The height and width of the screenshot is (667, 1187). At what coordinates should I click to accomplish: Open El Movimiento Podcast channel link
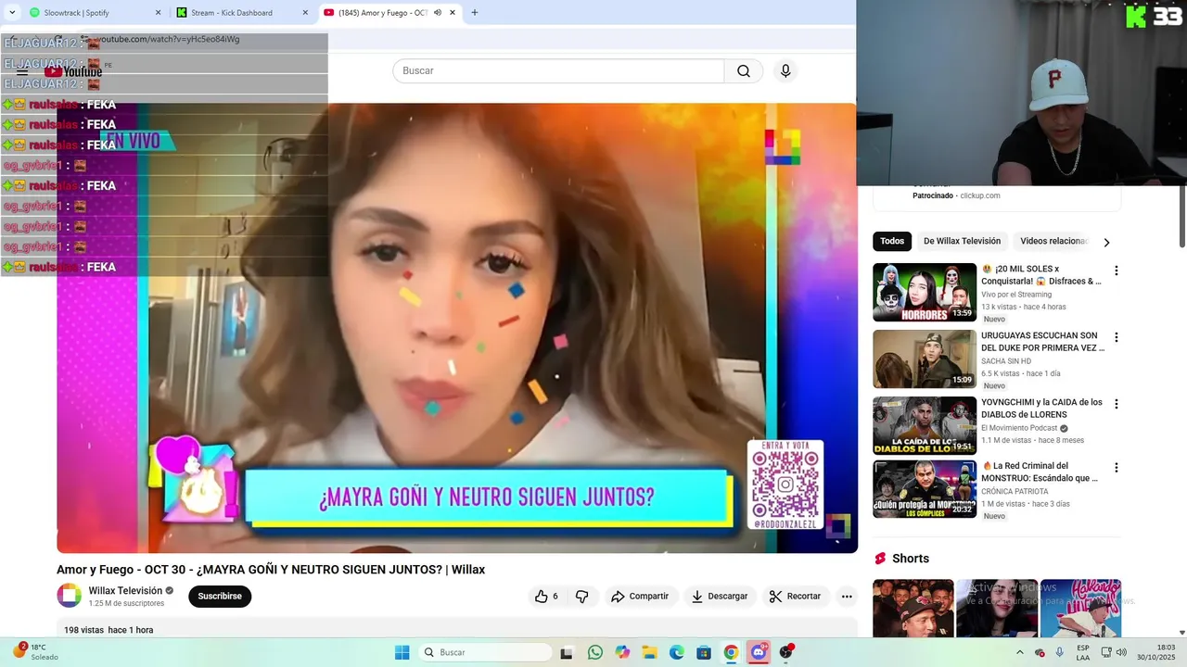[x=1020, y=428]
